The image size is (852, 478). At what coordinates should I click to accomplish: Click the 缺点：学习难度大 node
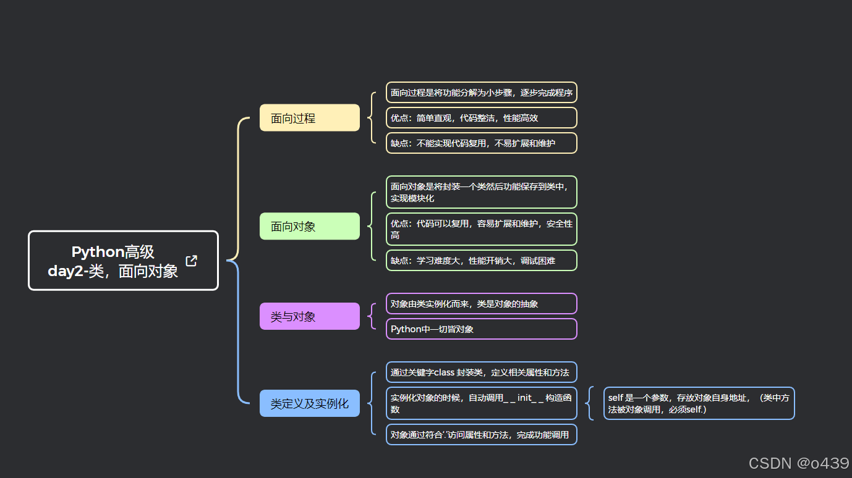(481, 260)
